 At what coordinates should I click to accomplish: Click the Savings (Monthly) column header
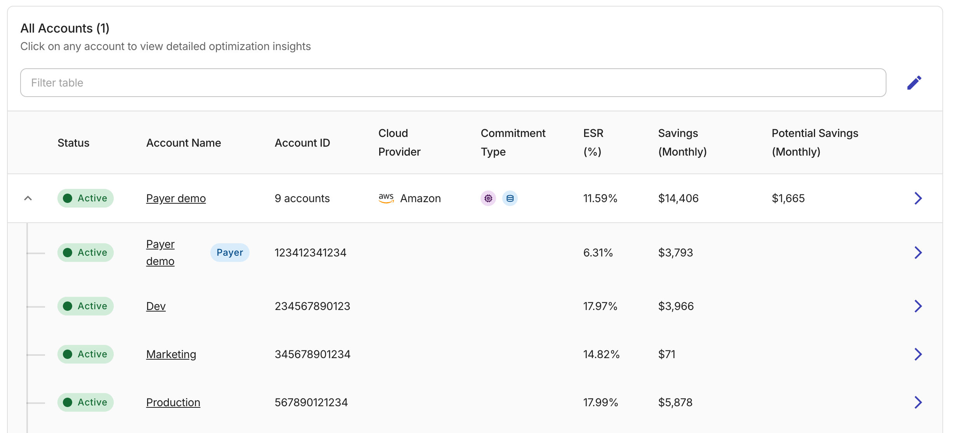(x=682, y=142)
